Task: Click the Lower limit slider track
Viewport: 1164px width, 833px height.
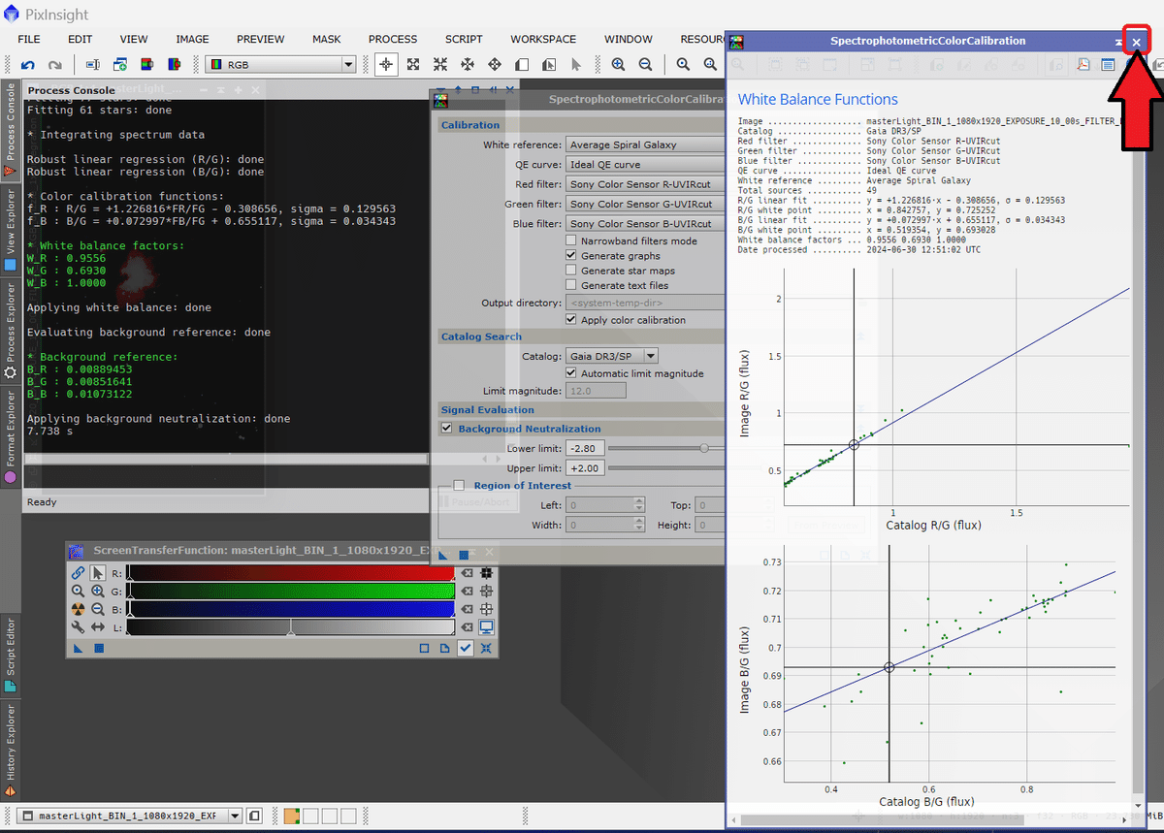Action: [666, 448]
